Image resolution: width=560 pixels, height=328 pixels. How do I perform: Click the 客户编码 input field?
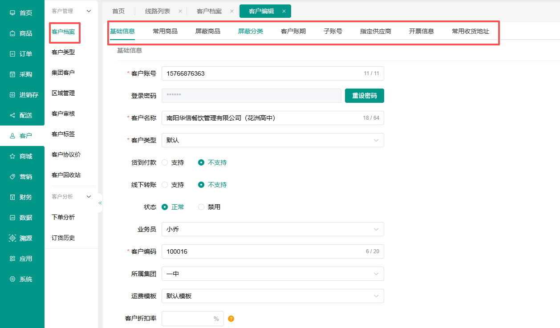click(272, 251)
